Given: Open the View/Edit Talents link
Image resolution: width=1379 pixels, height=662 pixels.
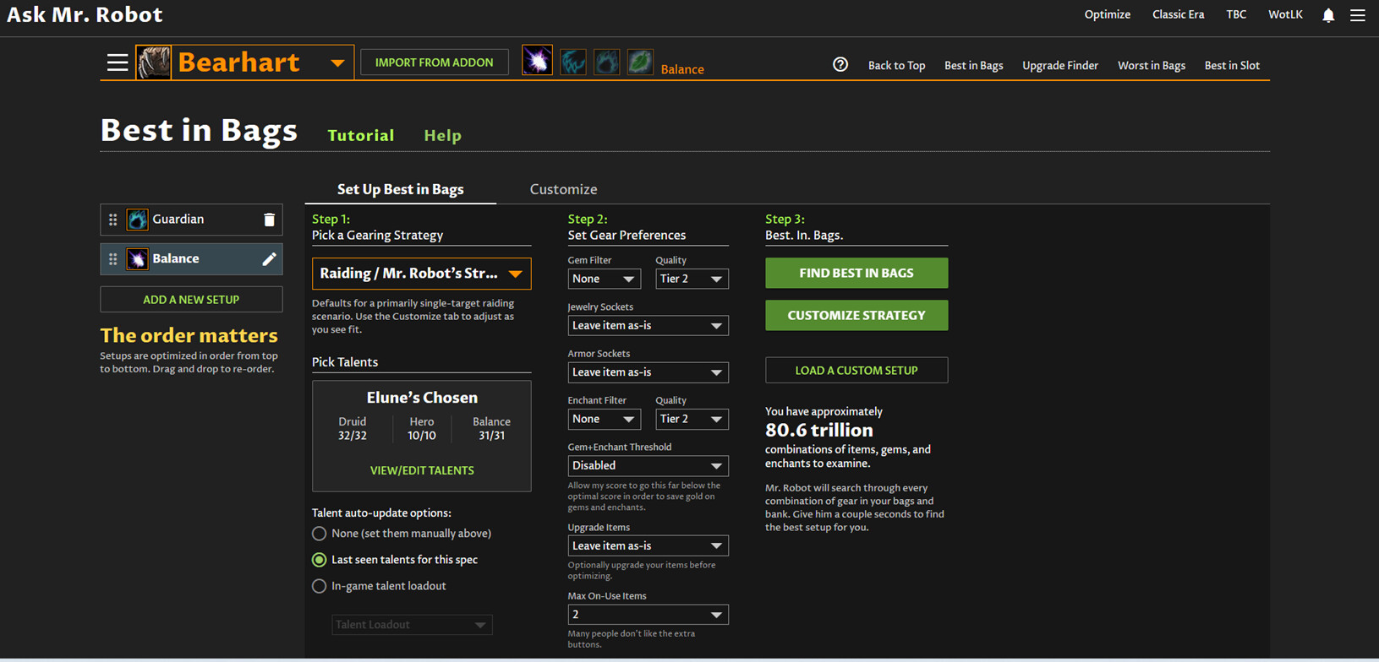Looking at the screenshot, I should click(x=422, y=470).
